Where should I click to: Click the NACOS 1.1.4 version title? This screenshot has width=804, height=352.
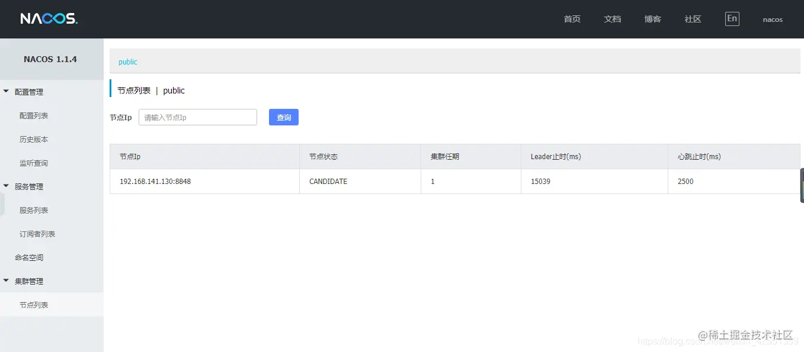(50, 59)
